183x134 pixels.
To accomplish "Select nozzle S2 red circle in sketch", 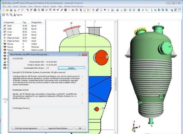I will tap(97, 109).
